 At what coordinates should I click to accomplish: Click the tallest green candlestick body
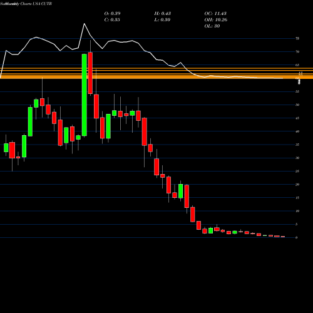pyautogui.click(x=85, y=95)
